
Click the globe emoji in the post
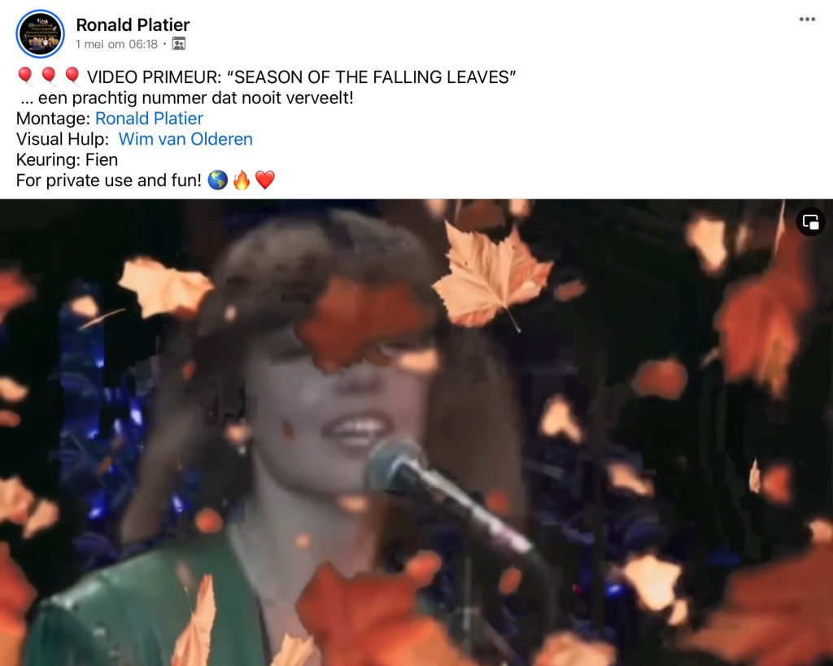217,180
